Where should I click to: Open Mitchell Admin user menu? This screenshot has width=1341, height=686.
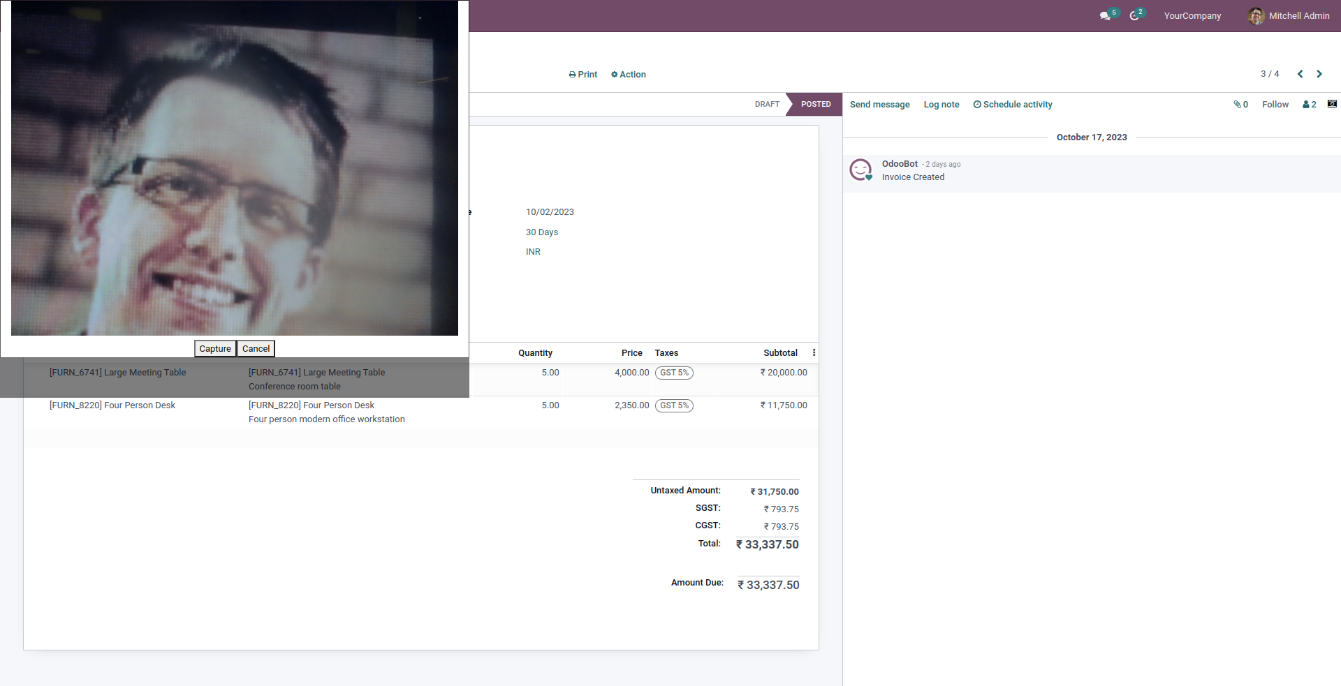[x=1289, y=16]
